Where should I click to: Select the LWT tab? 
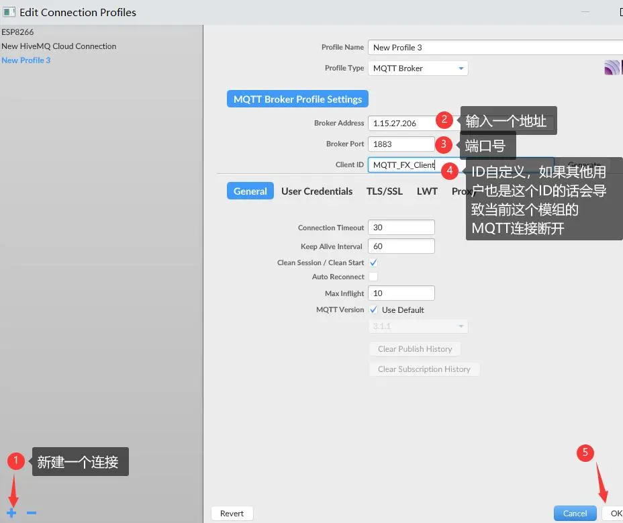(x=427, y=191)
